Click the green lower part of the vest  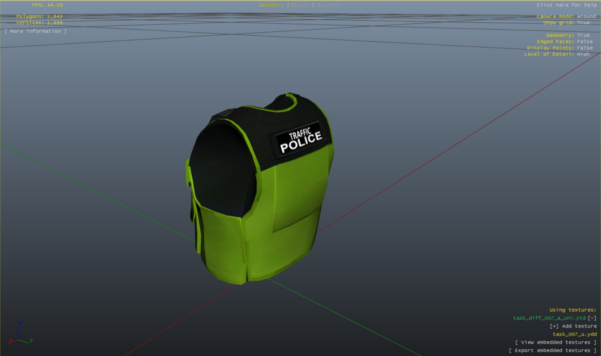[x=281, y=245]
